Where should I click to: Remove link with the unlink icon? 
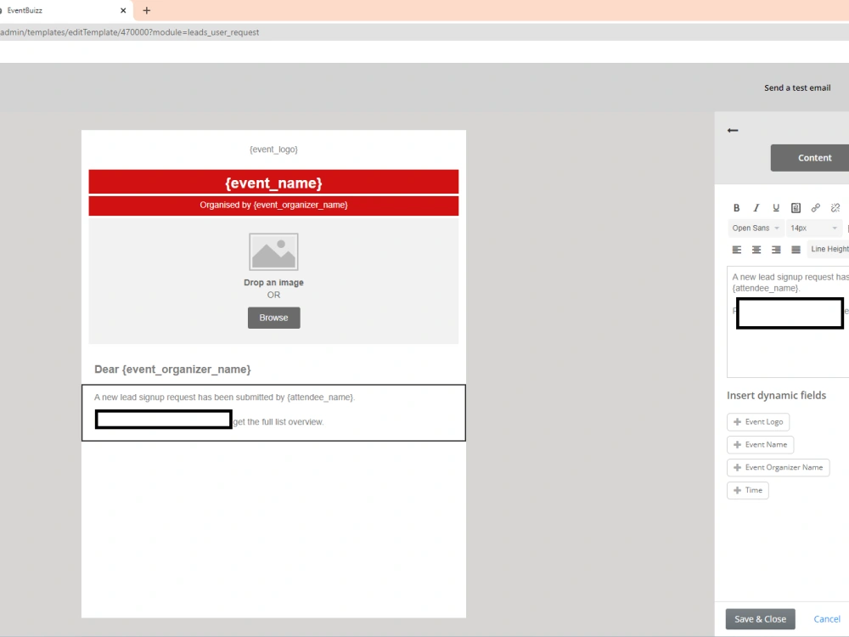pyautogui.click(x=835, y=208)
